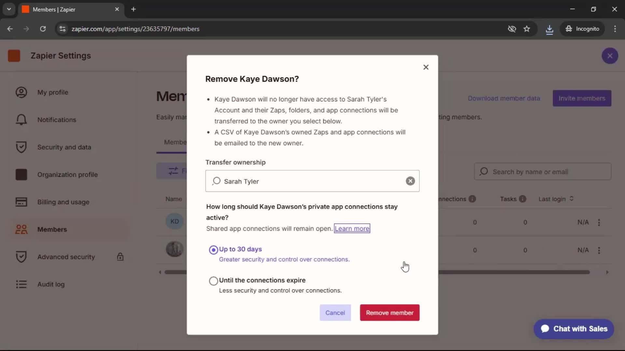Open My profile settings

pyautogui.click(x=52, y=92)
